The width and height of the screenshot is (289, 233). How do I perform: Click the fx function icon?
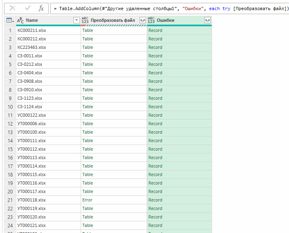[41, 8]
